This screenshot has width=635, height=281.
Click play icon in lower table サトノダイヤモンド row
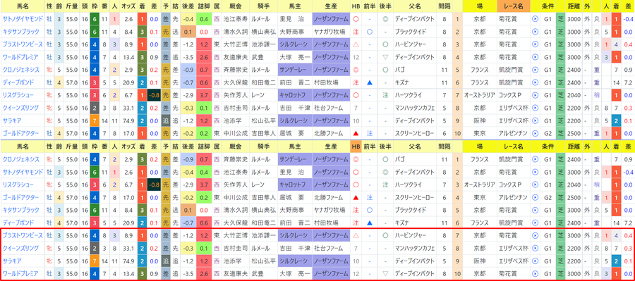point(535,172)
